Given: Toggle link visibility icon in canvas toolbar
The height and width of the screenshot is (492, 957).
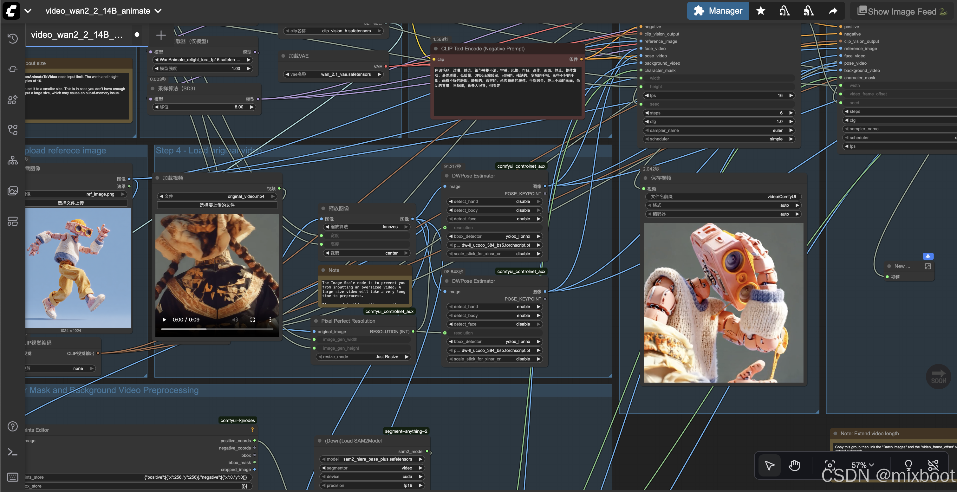Looking at the screenshot, I should [933, 465].
